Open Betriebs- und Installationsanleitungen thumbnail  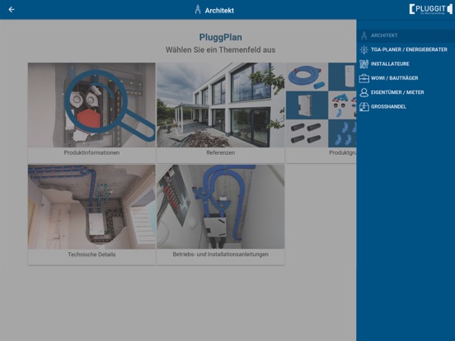click(221, 207)
